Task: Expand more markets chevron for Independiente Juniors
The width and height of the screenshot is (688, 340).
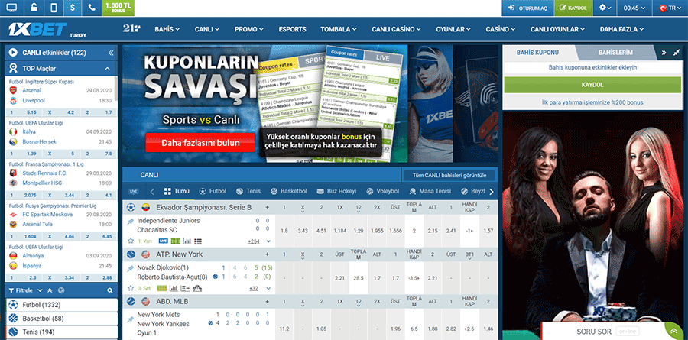Action: [x=268, y=241]
